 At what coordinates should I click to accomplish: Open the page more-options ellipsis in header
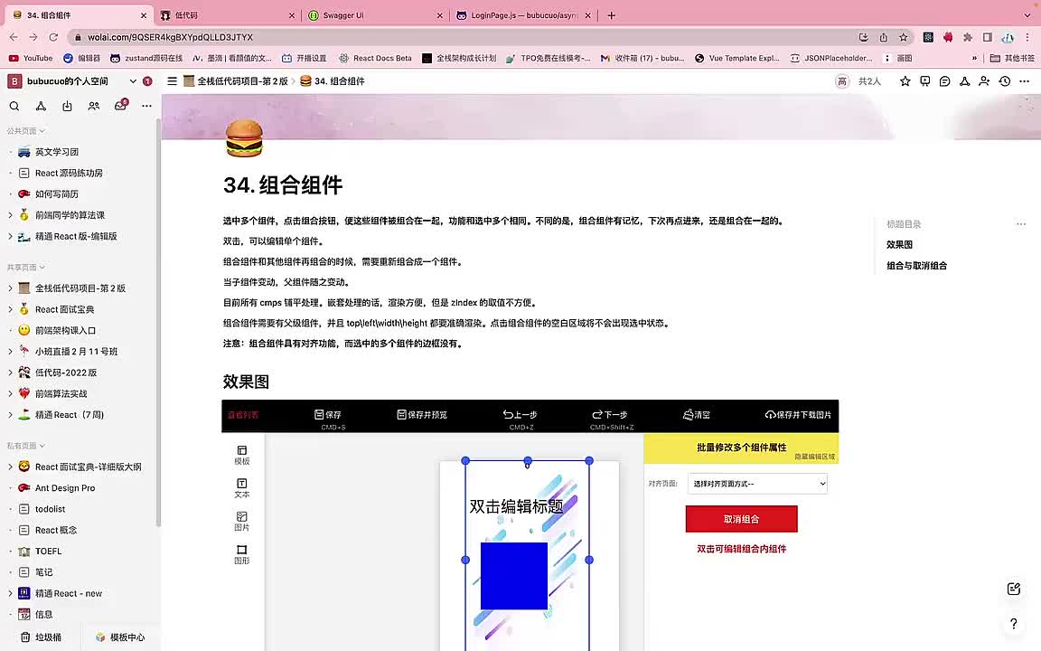[1025, 81]
